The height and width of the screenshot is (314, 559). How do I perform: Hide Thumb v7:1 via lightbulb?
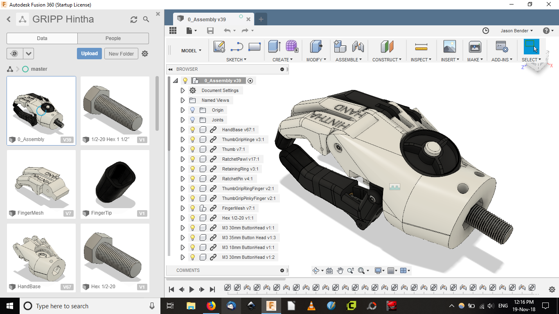coord(192,149)
